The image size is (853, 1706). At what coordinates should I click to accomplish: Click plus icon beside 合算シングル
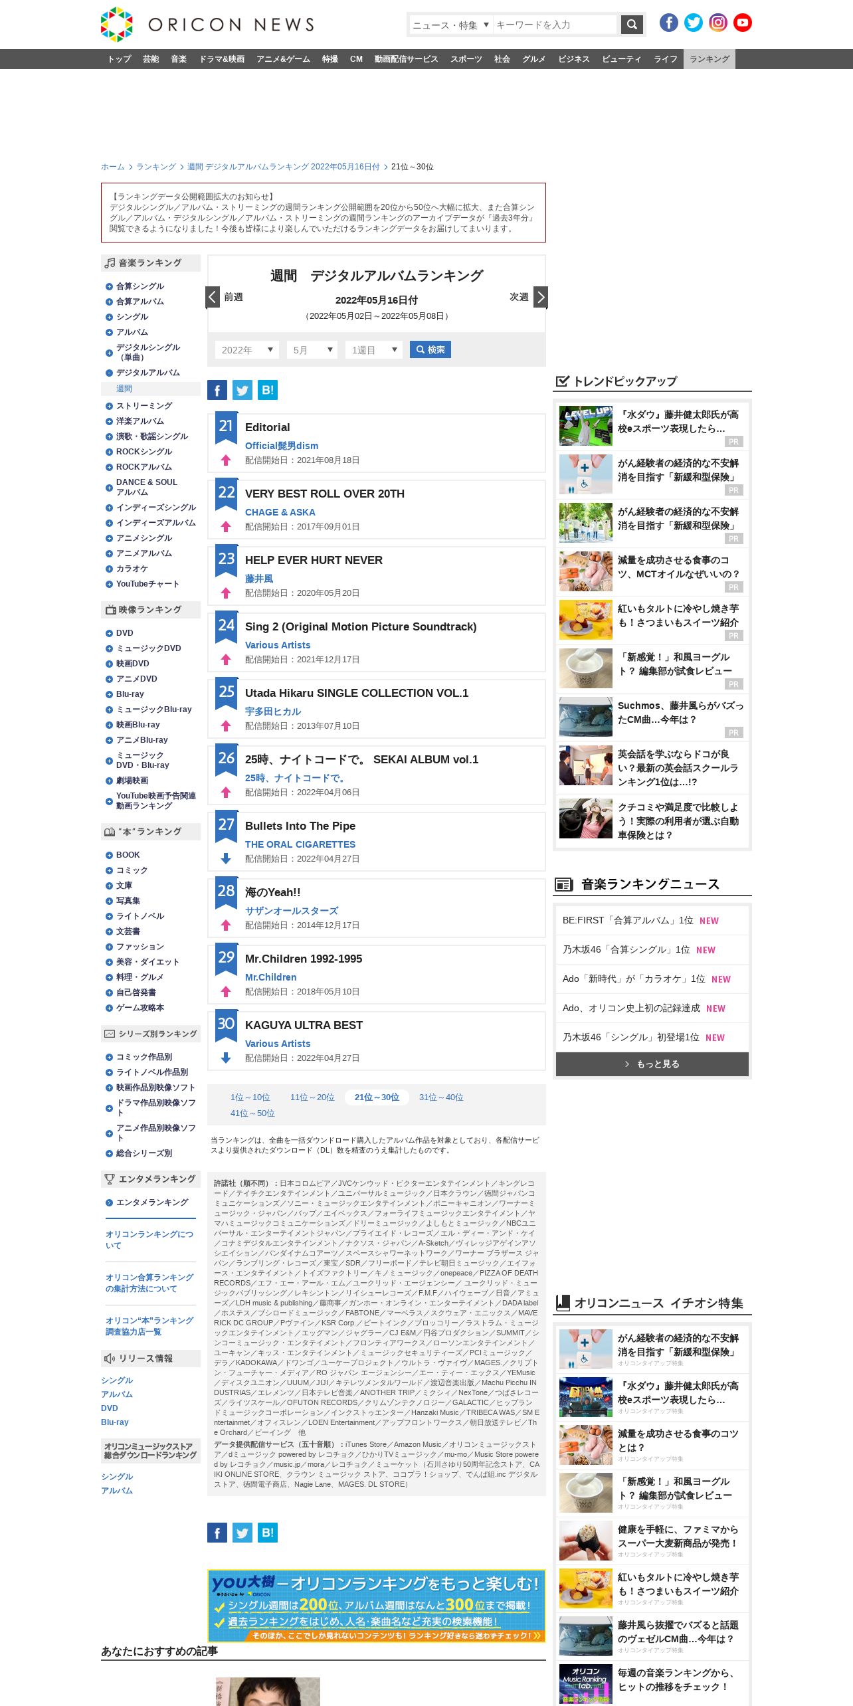(109, 286)
